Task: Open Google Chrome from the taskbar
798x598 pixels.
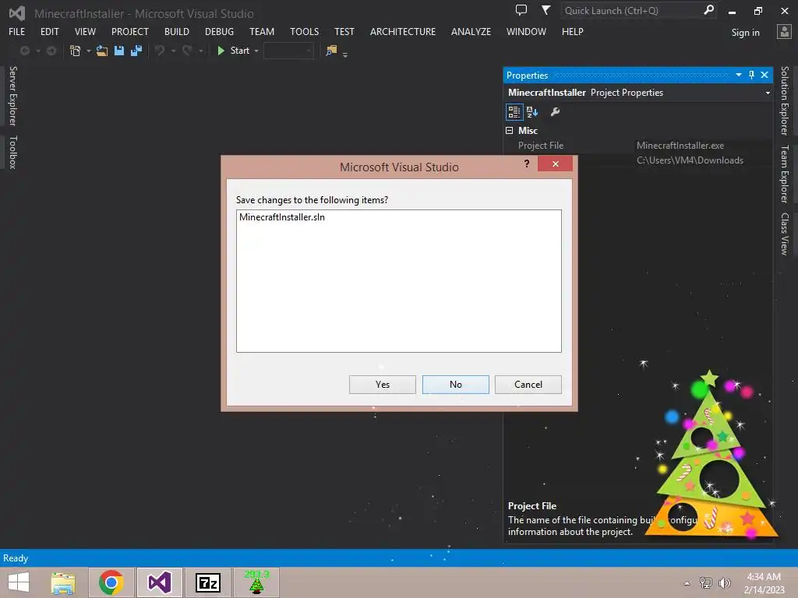Action: point(111,582)
